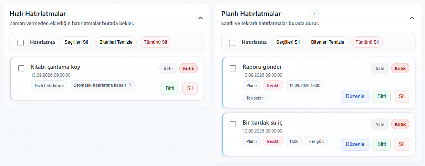Edit Raporu gönder with Düzenle
Image resolution: width=425 pixels, height=166 pixels.
pos(355,96)
